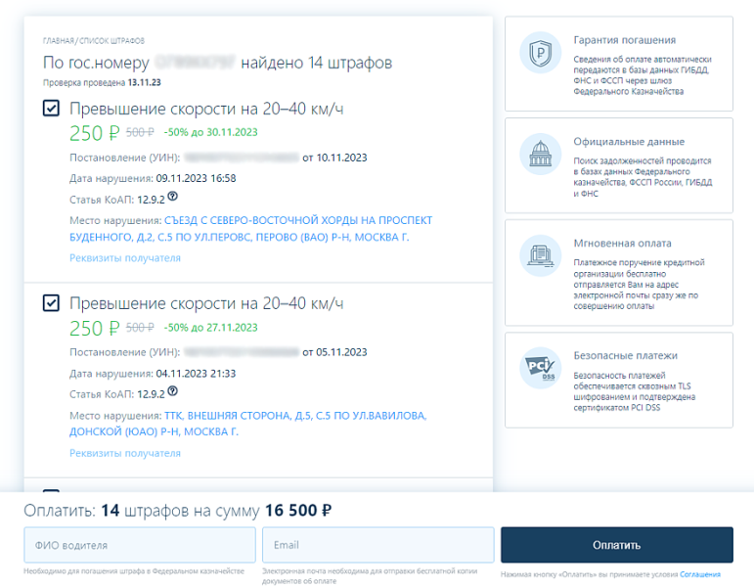Click the PCI DSS icon for Безопасные платежи
The image size is (754, 587).
click(x=541, y=368)
